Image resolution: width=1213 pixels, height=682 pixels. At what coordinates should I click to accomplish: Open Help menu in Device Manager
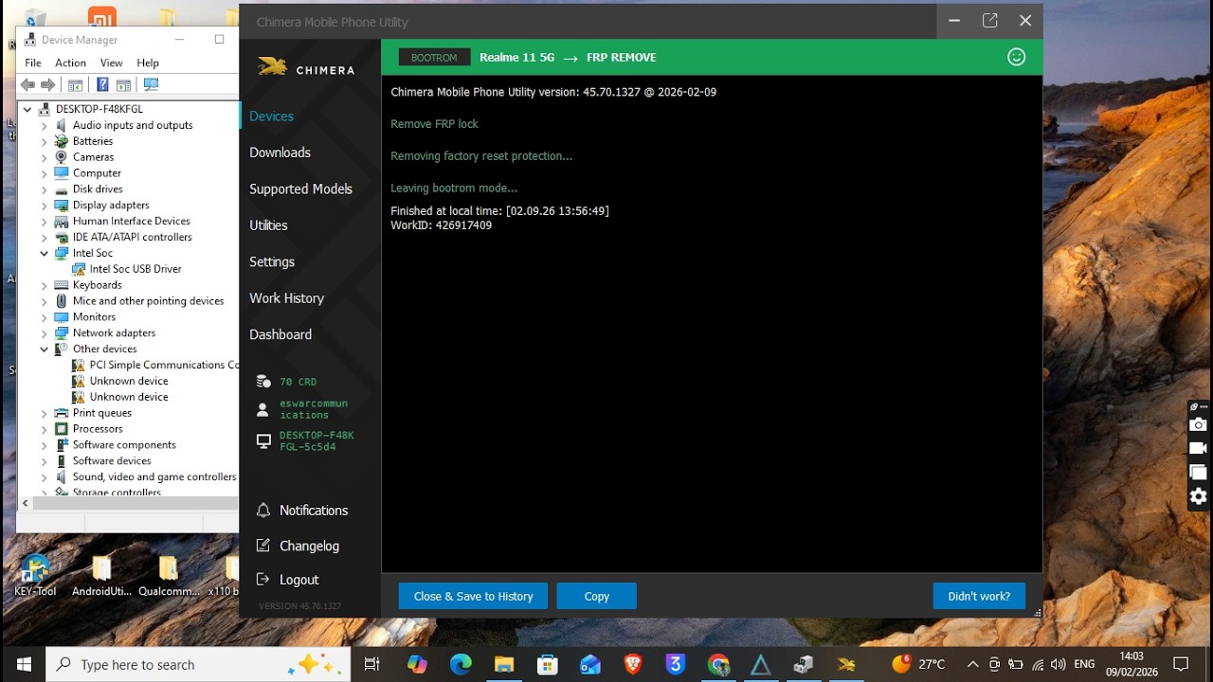(148, 63)
